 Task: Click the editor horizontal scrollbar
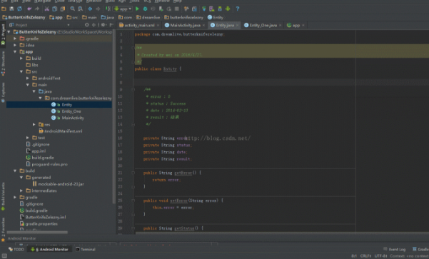pos(282,233)
